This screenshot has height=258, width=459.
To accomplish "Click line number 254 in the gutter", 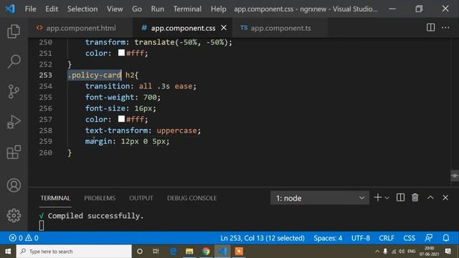I will (45, 86).
